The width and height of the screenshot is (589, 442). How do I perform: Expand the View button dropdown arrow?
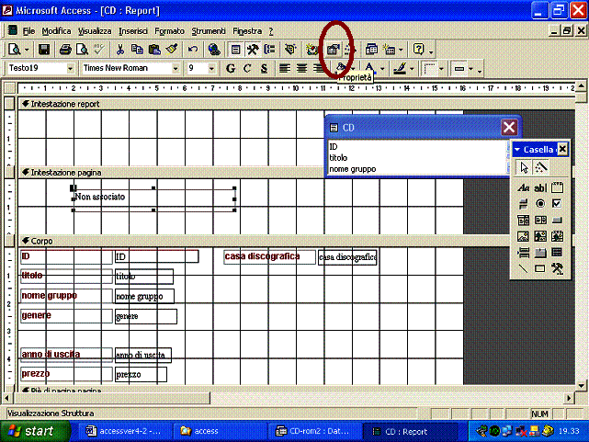coord(27,50)
